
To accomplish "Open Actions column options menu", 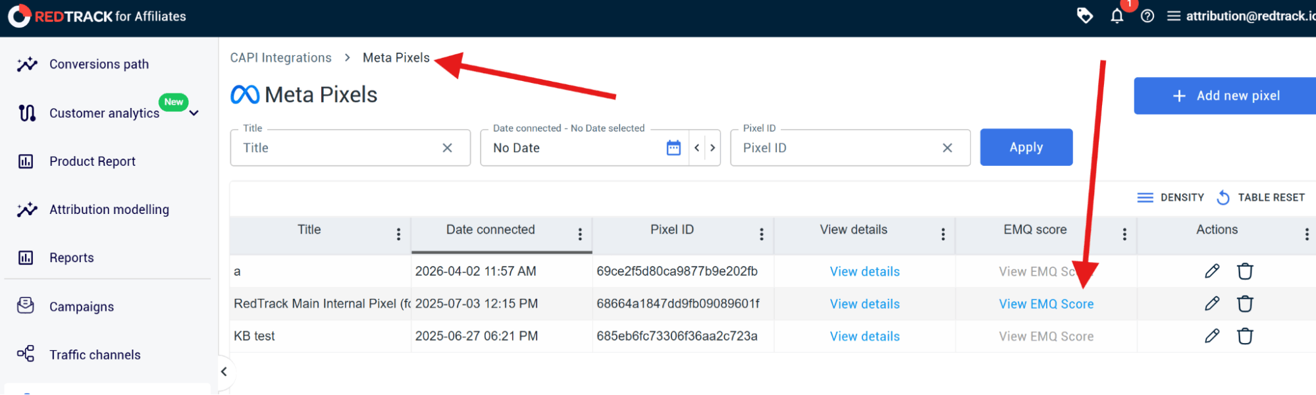I will [1307, 234].
